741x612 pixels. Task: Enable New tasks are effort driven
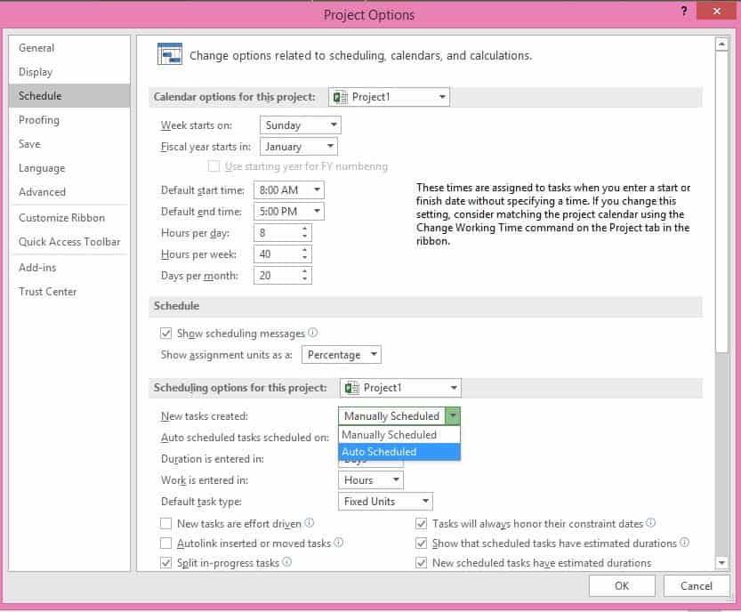click(166, 524)
